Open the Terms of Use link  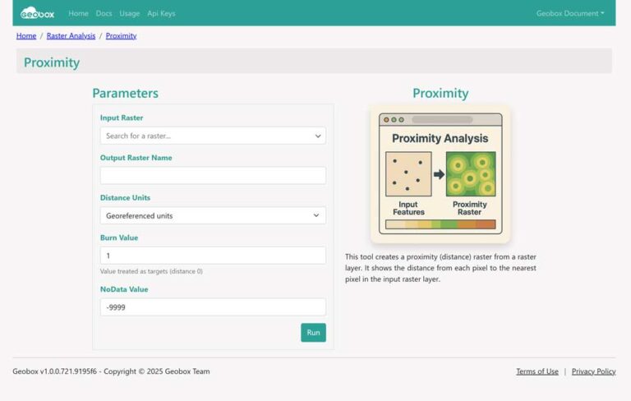pos(537,371)
